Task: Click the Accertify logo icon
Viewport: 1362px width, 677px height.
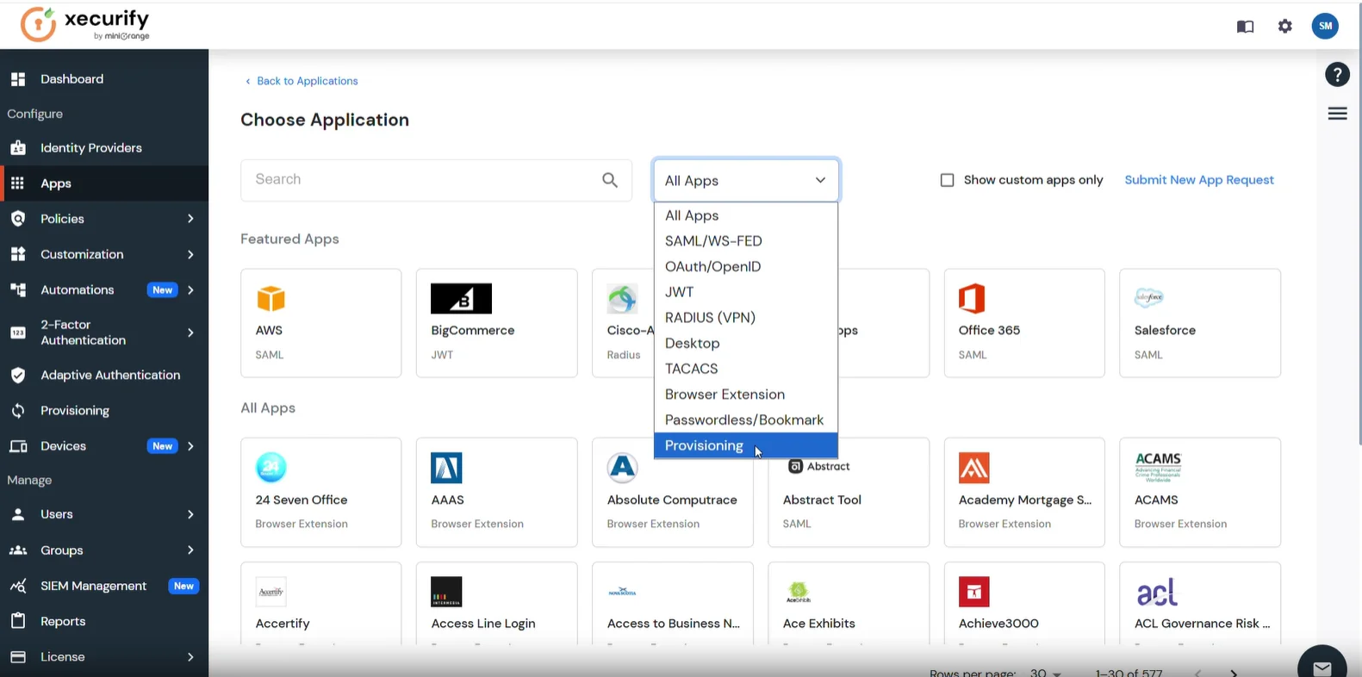Action: [271, 592]
